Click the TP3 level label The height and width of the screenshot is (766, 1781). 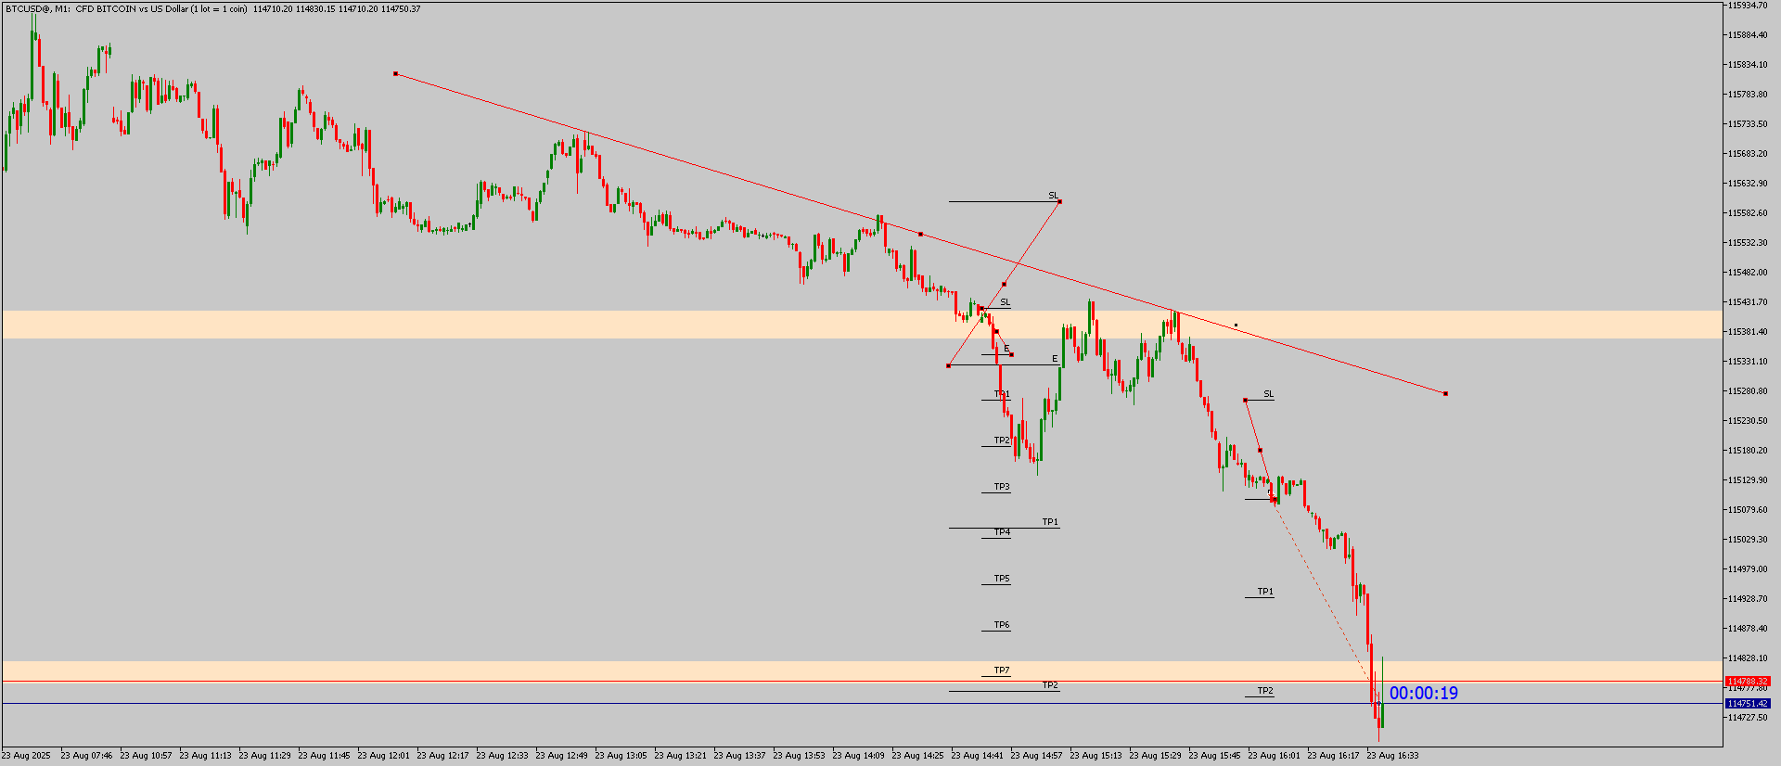[x=1002, y=487]
